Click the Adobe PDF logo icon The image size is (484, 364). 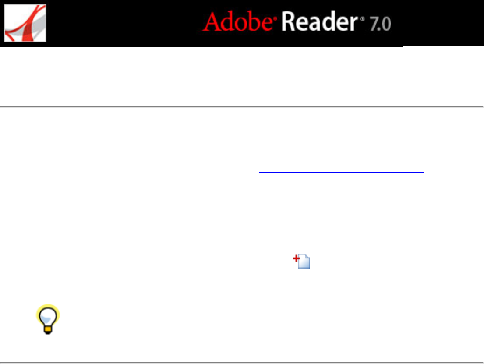point(25,23)
